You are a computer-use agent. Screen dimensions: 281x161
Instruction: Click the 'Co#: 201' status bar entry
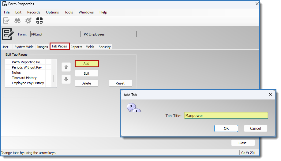point(248,153)
